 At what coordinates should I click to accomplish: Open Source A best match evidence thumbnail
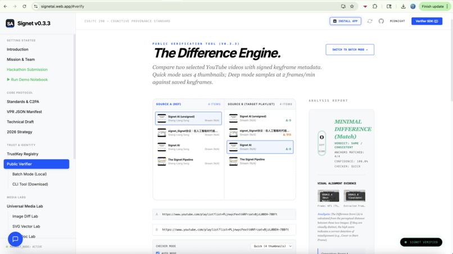click(x=328, y=196)
